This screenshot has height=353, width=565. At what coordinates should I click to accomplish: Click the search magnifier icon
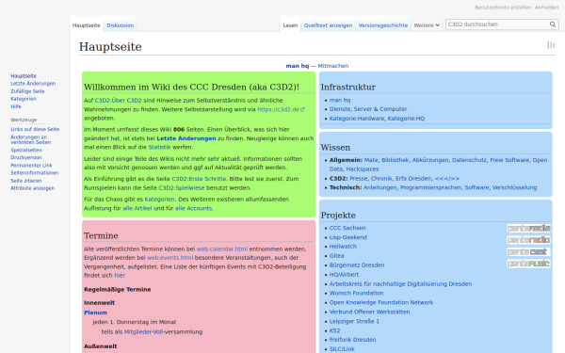[x=553, y=24]
